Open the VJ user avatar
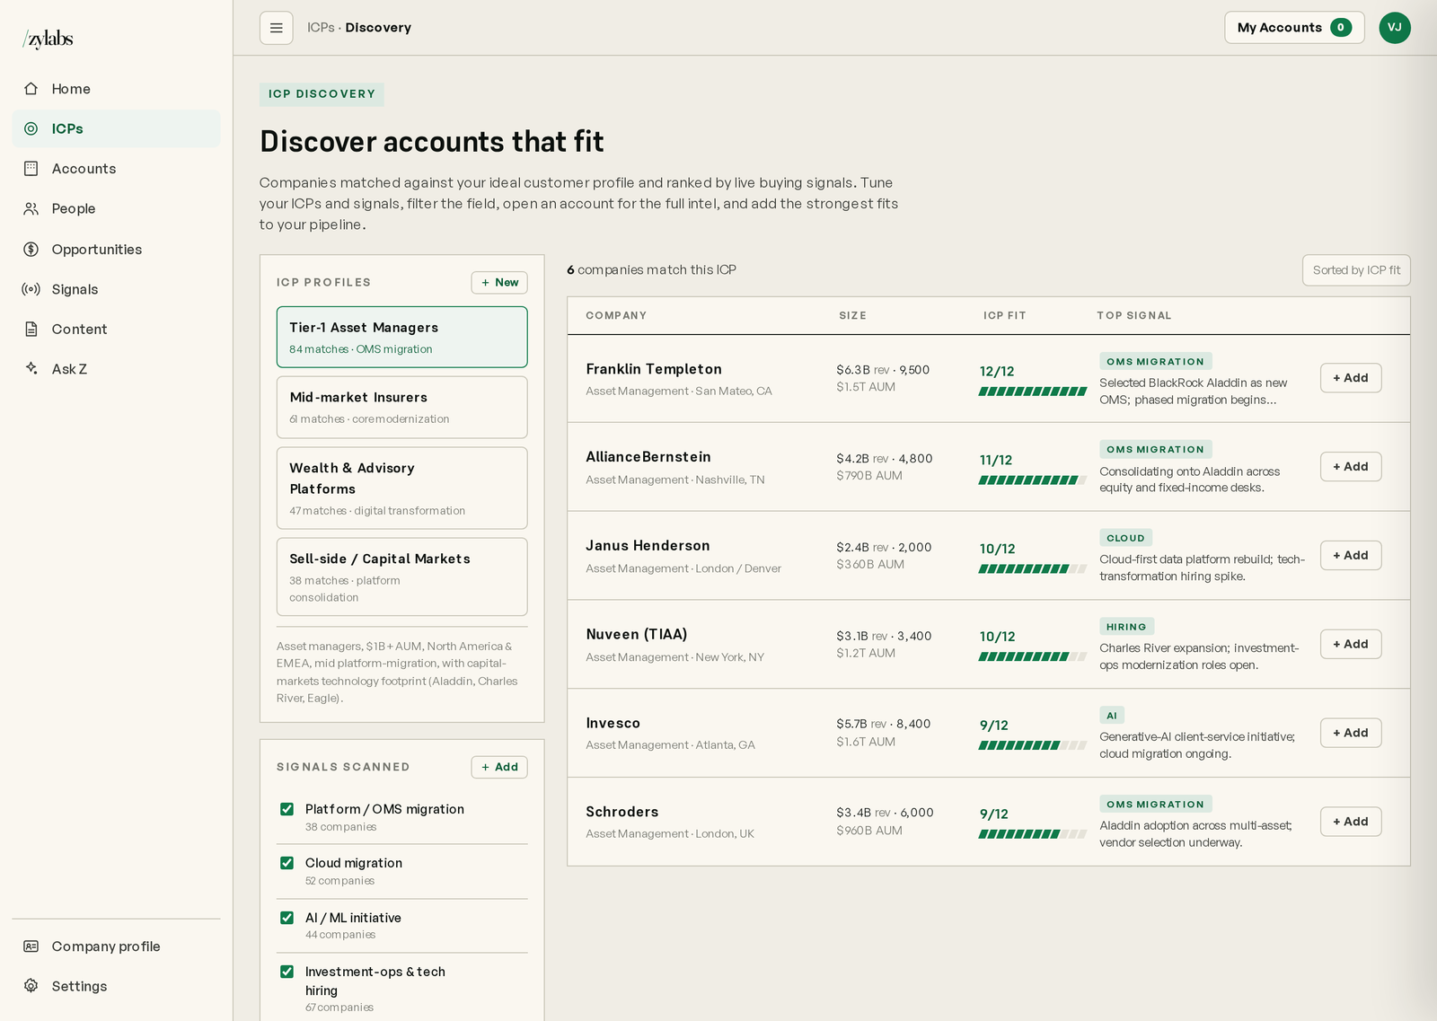This screenshot has width=1437, height=1021. [x=1395, y=28]
